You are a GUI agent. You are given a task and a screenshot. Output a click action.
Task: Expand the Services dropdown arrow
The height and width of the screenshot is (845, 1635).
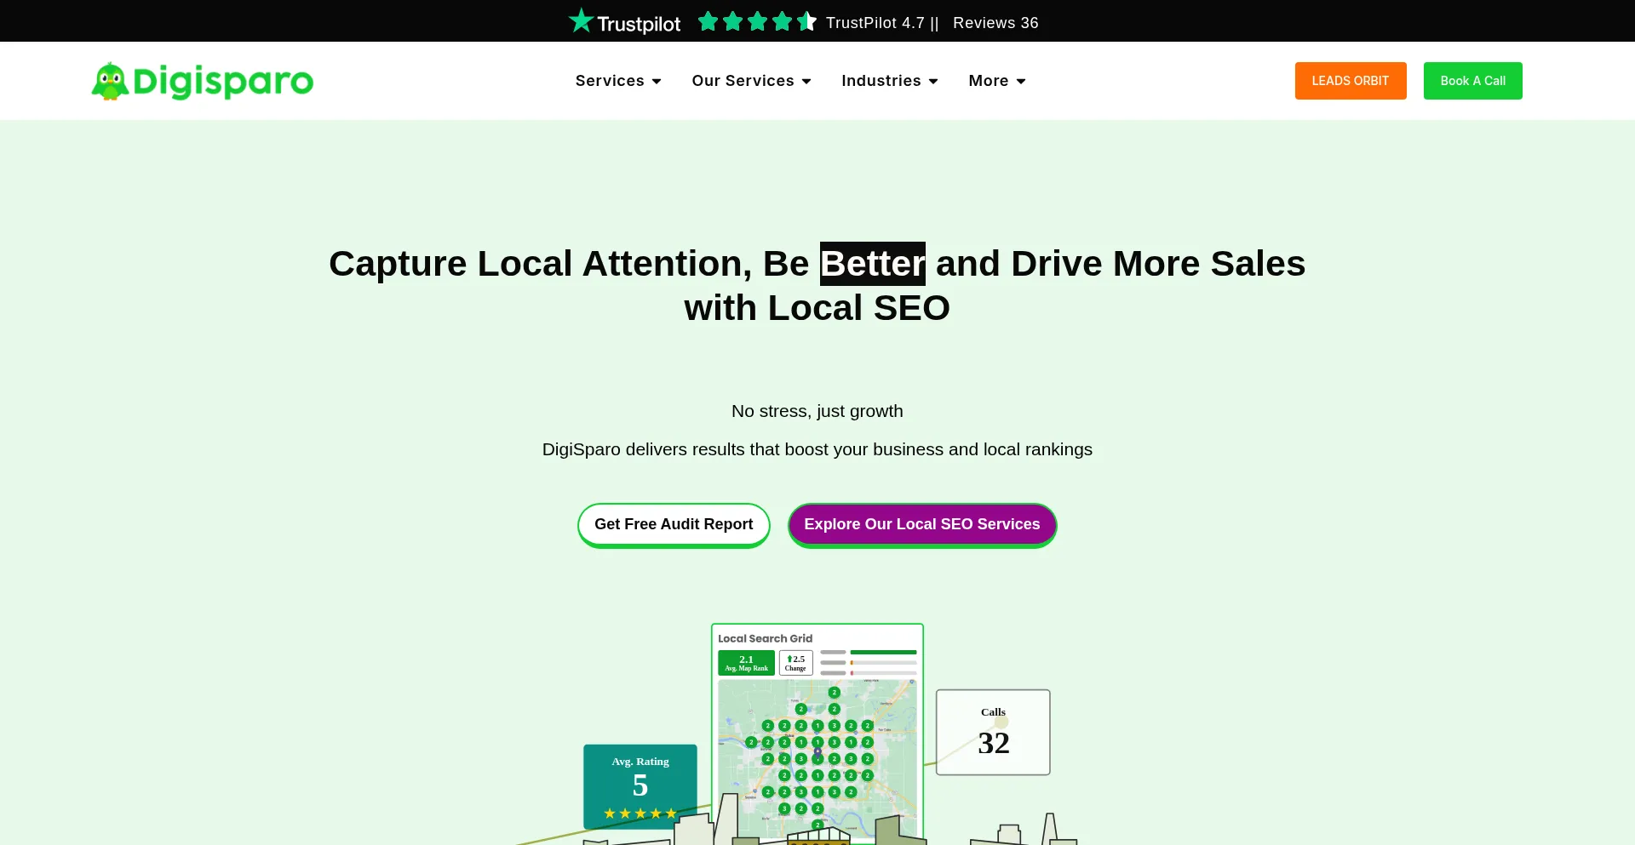pyautogui.click(x=657, y=82)
